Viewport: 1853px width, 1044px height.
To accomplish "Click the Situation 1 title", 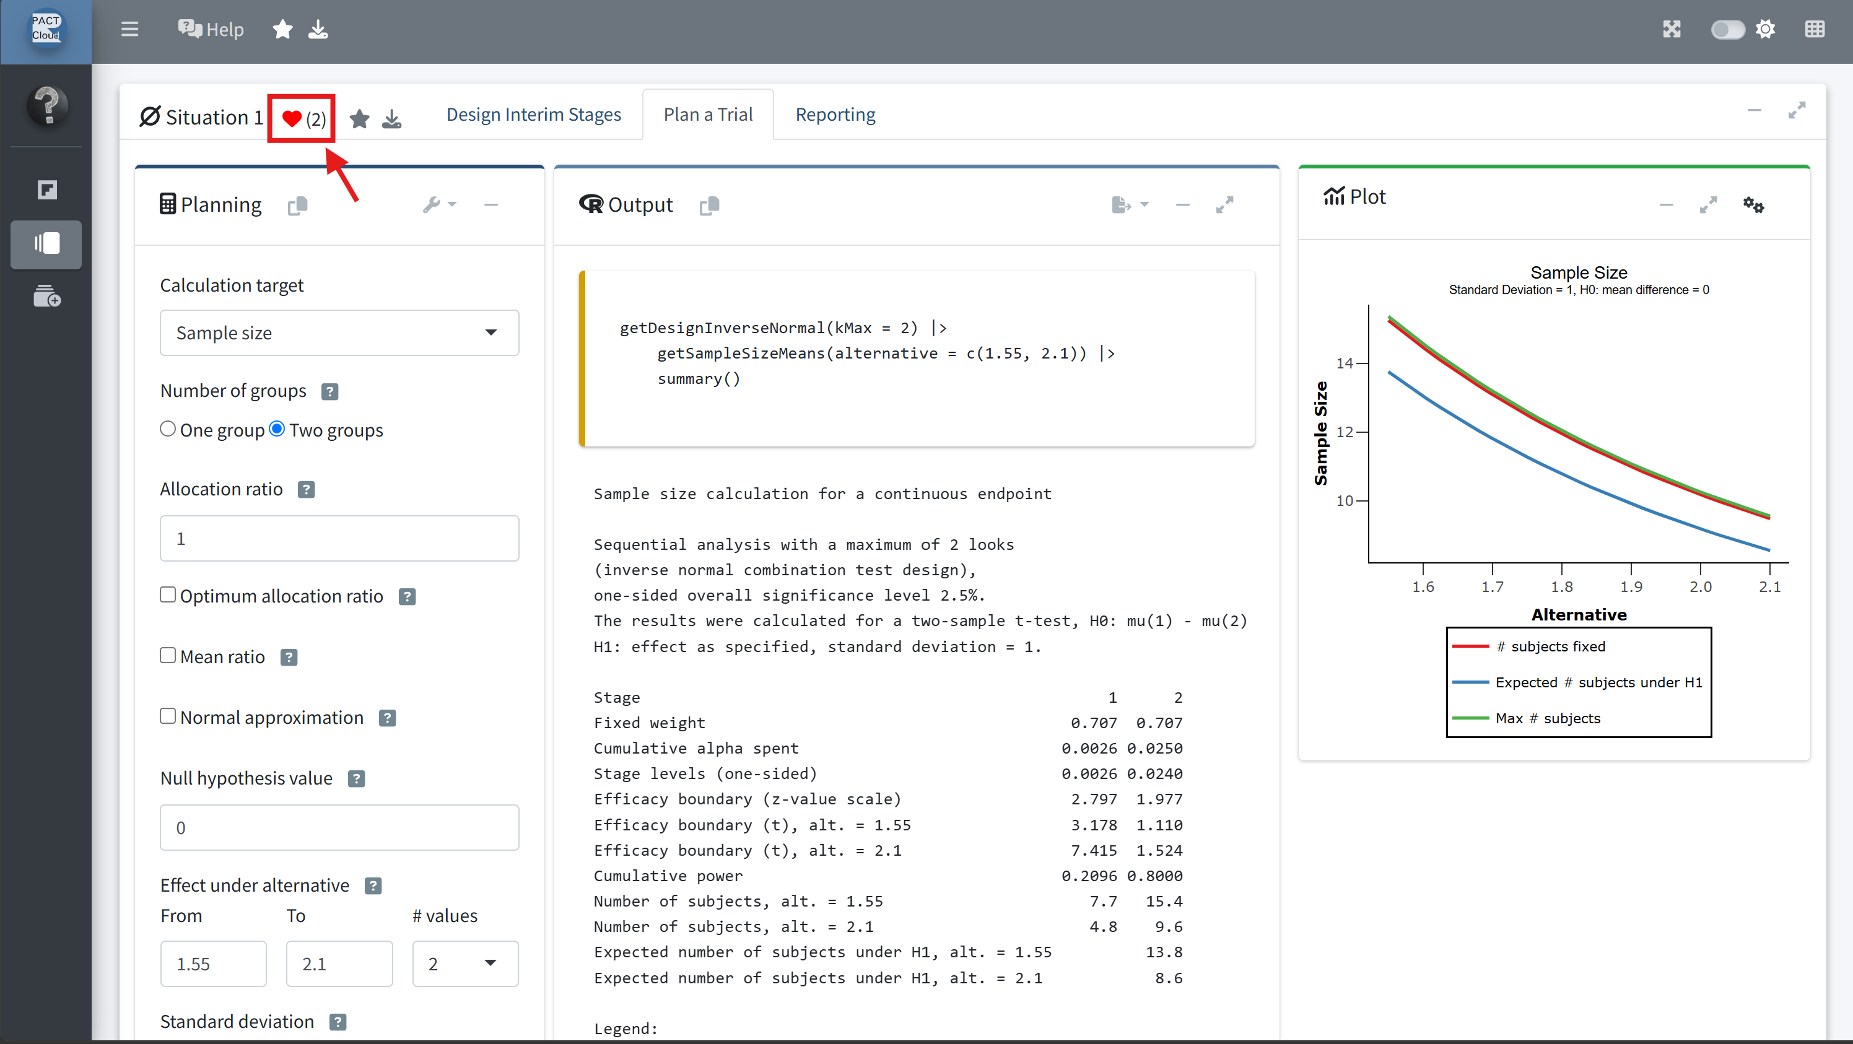I will click(x=214, y=117).
